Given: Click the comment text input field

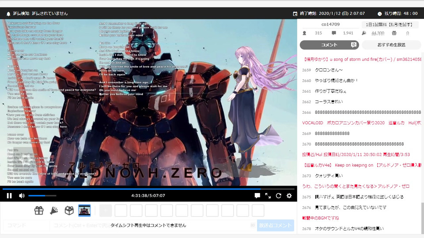Looking at the screenshot, I should 153,225.
